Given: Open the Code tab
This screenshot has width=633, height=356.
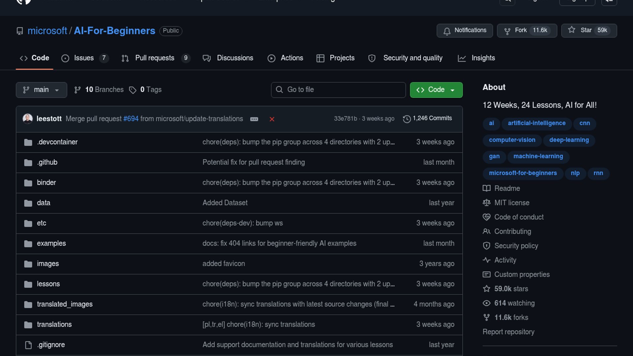Looking at the screenshot, I should [34, 58].
